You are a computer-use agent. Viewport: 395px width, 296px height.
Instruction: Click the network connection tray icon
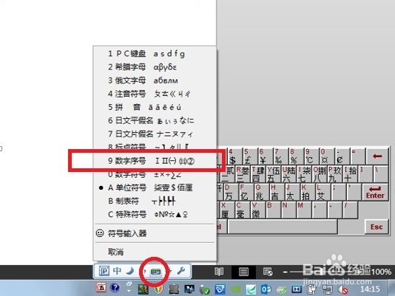327,289
